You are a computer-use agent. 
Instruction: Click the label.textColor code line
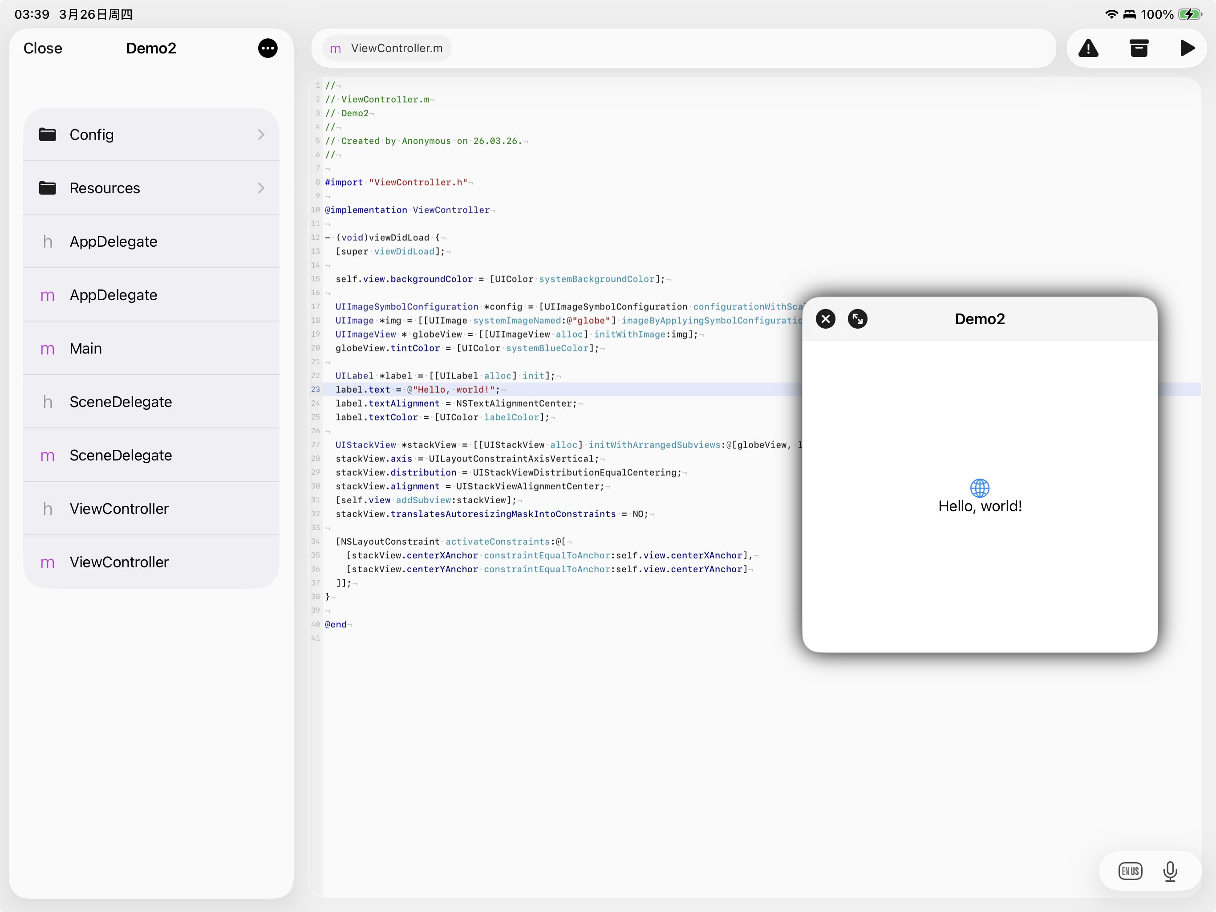point(442,417)
